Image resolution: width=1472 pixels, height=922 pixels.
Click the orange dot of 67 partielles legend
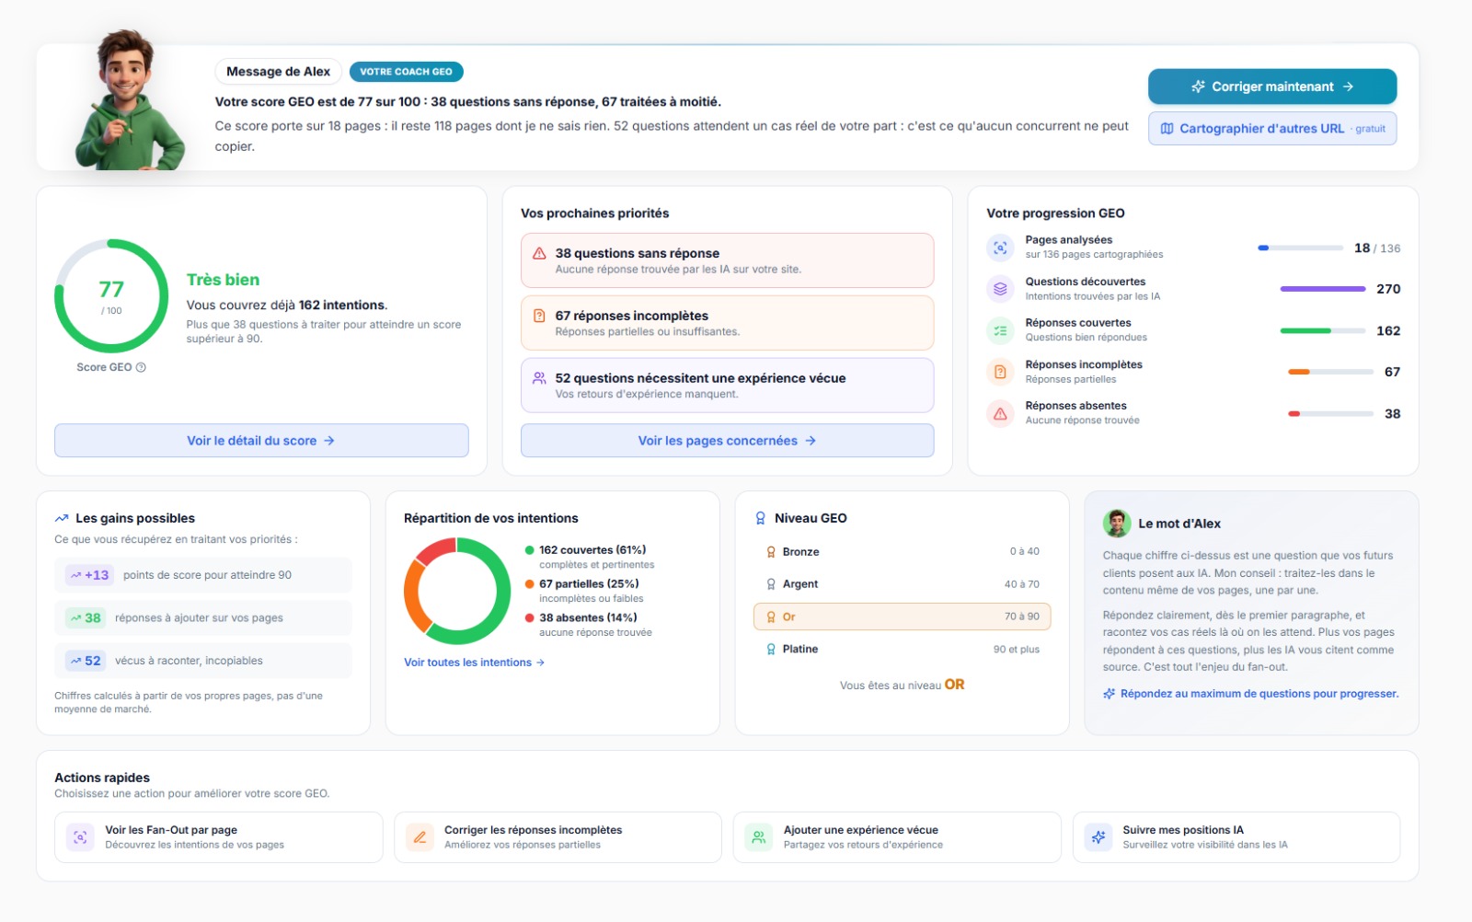coord(530,584)
